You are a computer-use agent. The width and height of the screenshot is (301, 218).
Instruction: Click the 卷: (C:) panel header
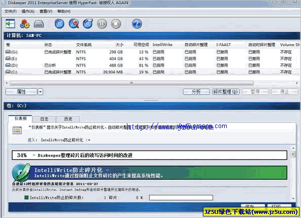[152, 106]
